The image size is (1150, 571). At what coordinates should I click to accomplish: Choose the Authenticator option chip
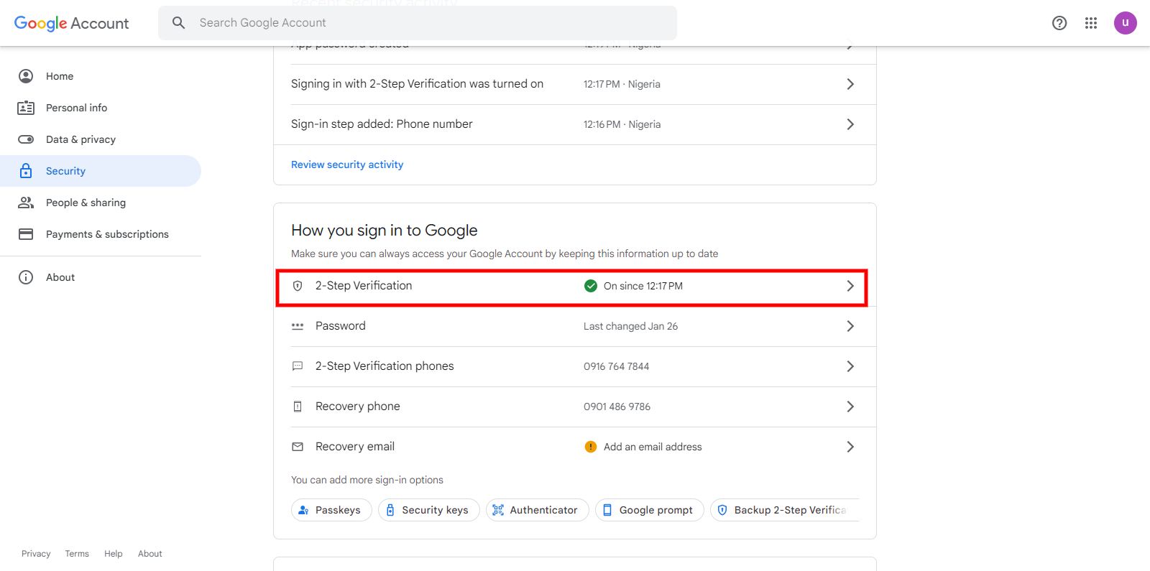click(537, 510)
